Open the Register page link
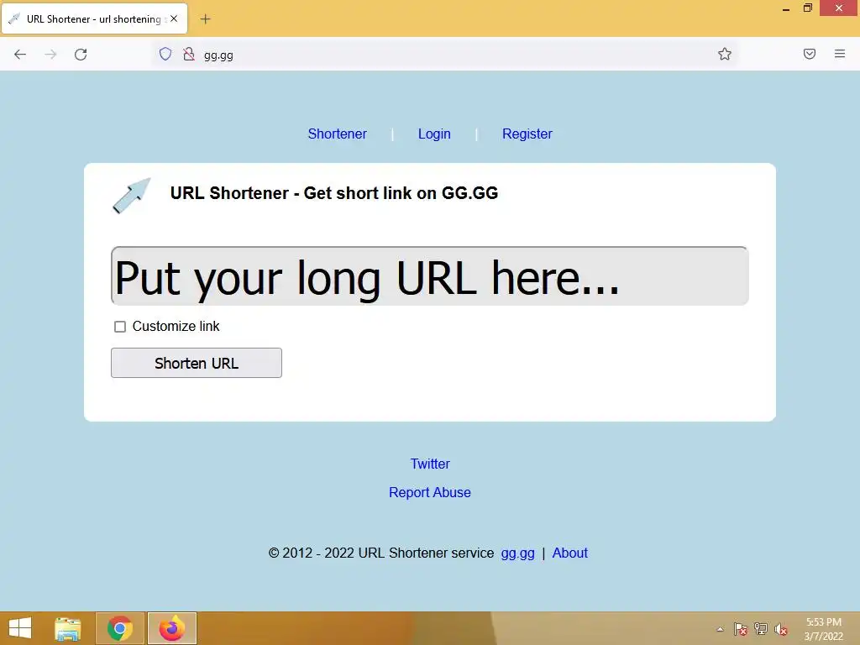Viewport: 860px width, 645px height. pyautogui.click(x=527, y=134)
